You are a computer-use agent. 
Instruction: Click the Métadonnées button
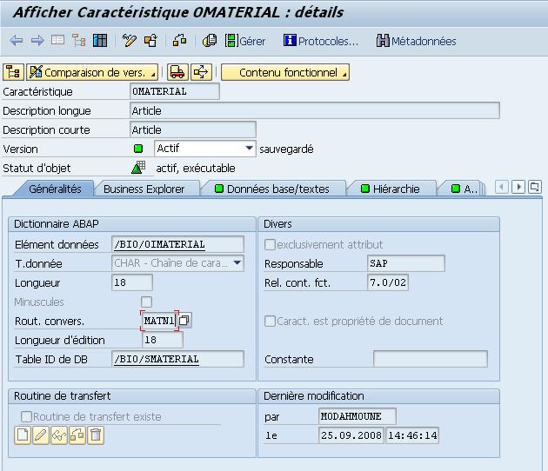(x=416, y=41)
